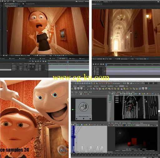Image resolution: width=160 pixels, height=158 pixels.
Task: Open Graph Editor icon in left After Effects timeline
Action: pos(46,61)
